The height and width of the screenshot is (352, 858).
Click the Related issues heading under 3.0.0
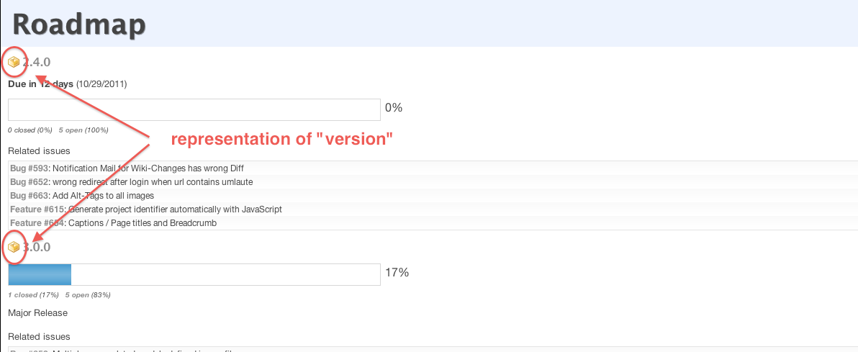39,336
